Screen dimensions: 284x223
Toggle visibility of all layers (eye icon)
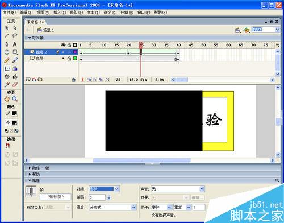[63, 45]
